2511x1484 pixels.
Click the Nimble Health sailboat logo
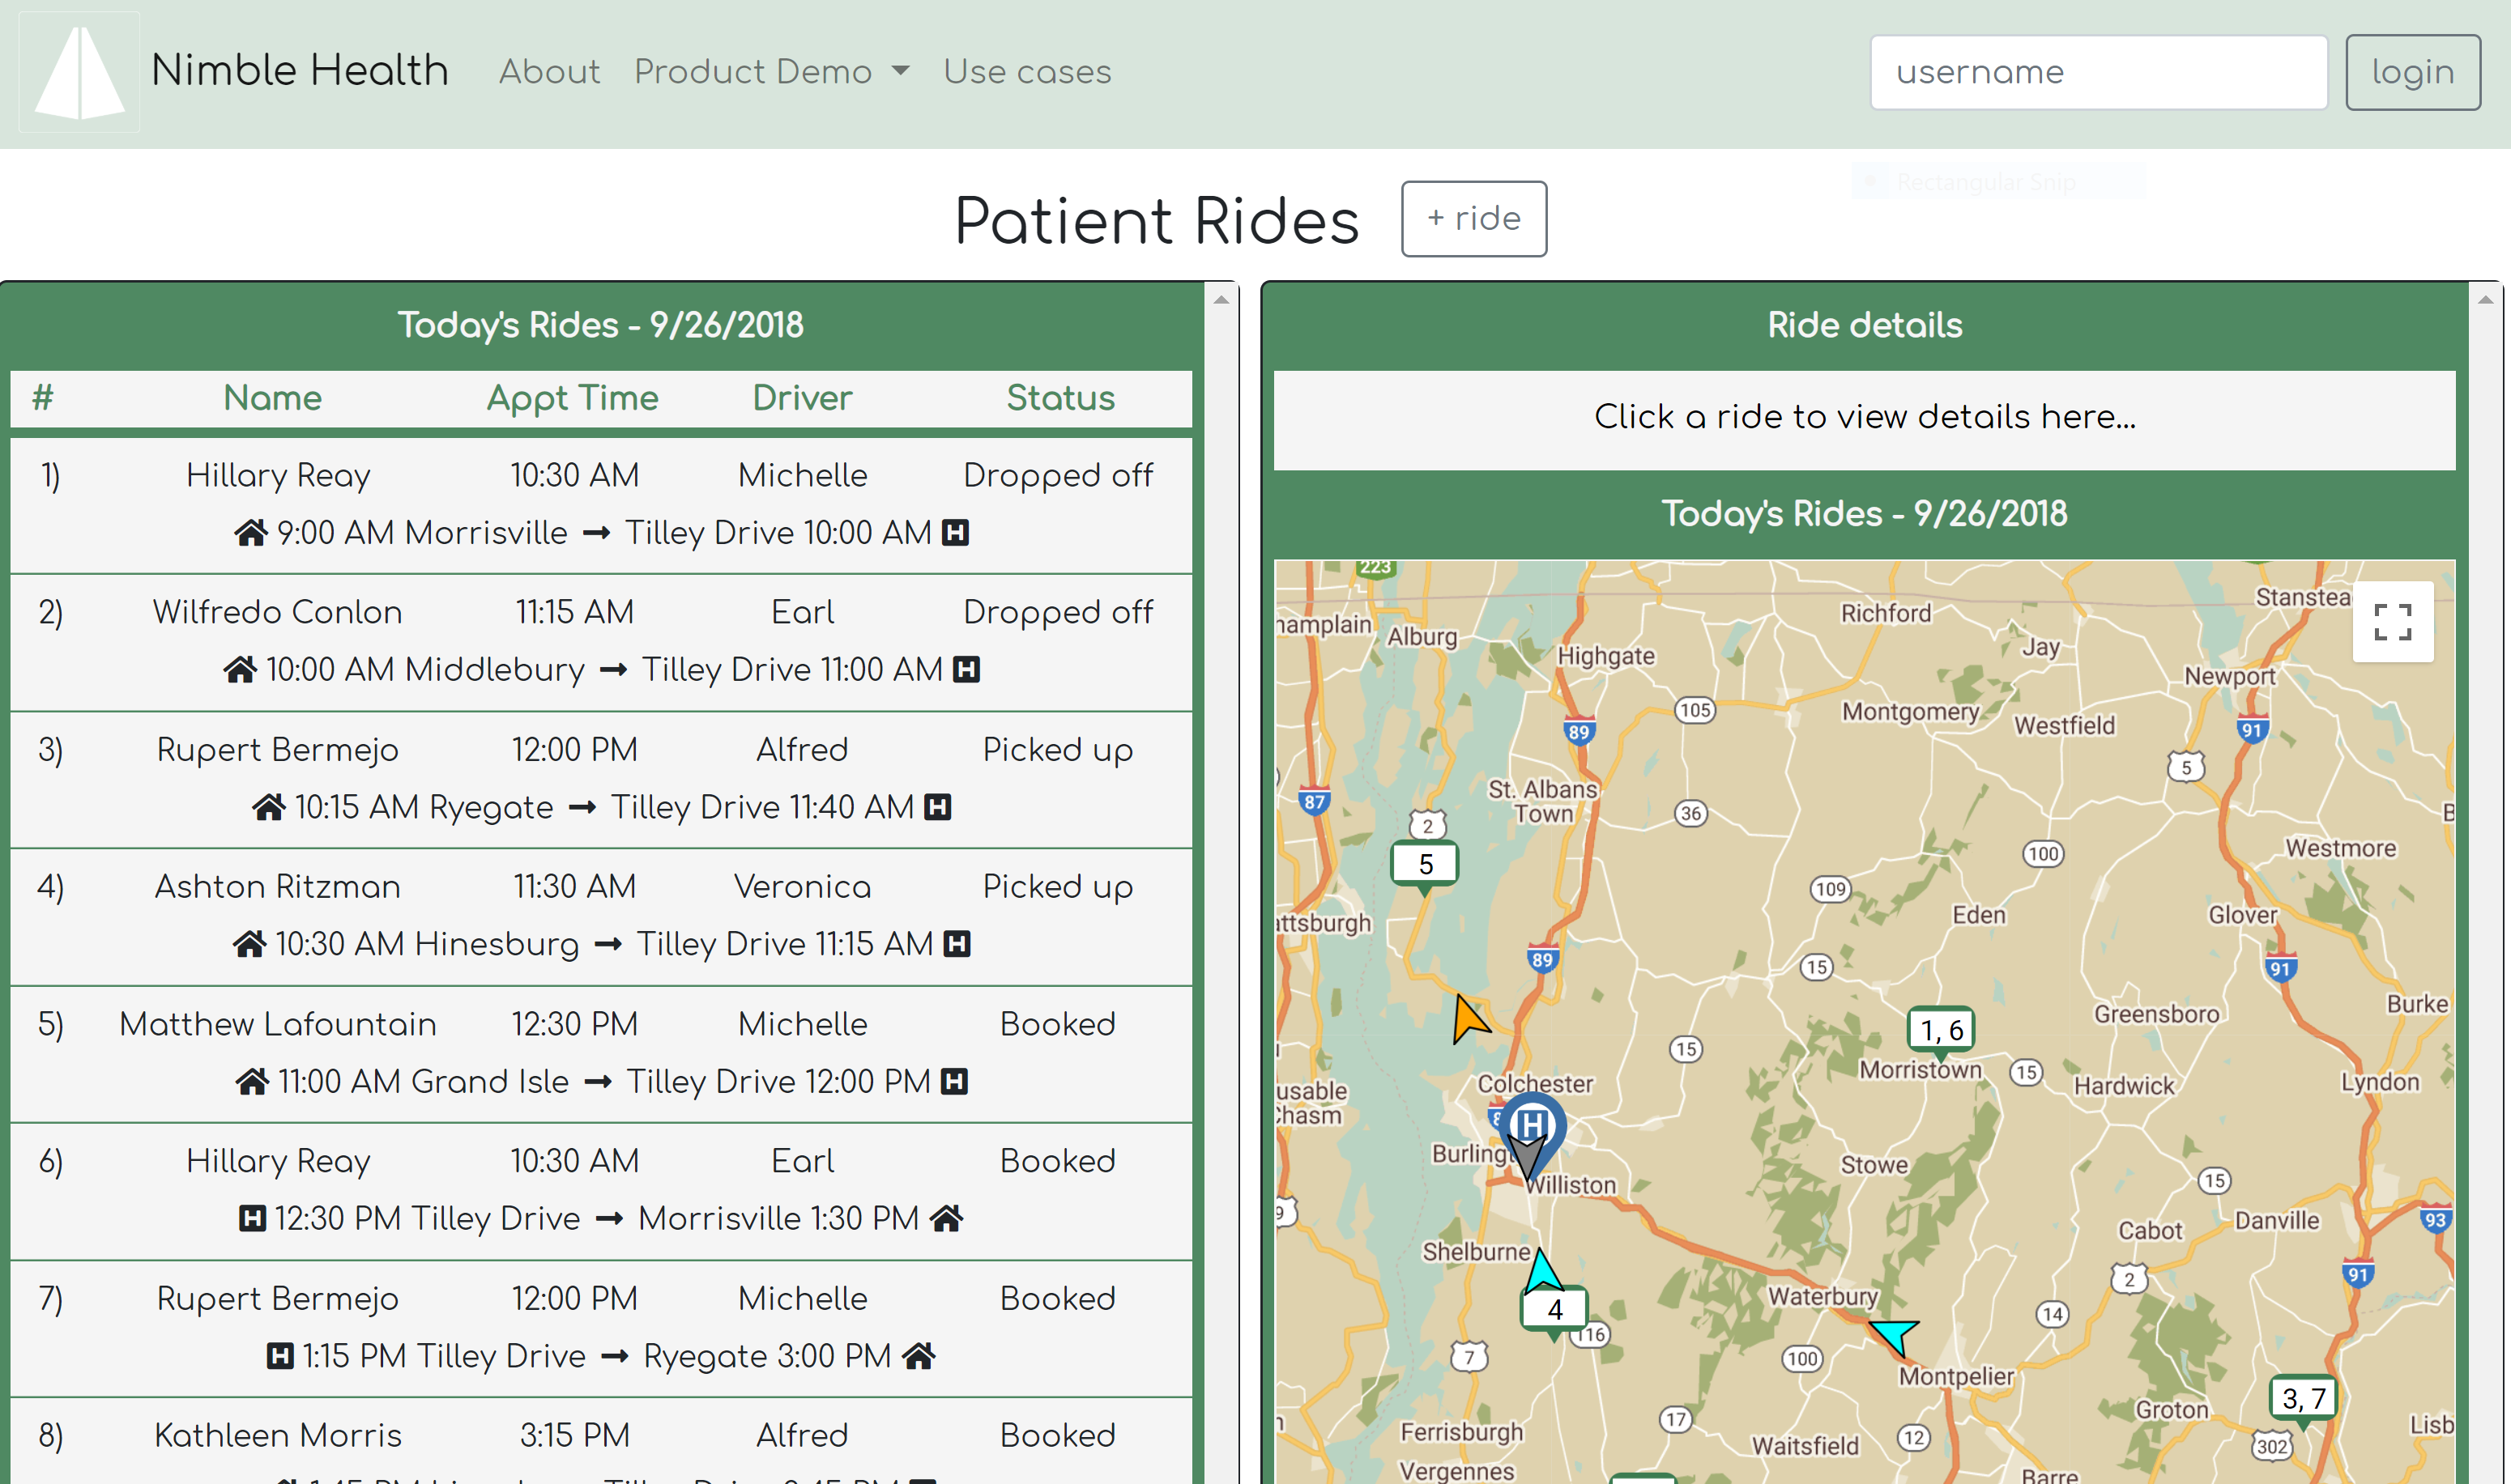pos(79,71)
